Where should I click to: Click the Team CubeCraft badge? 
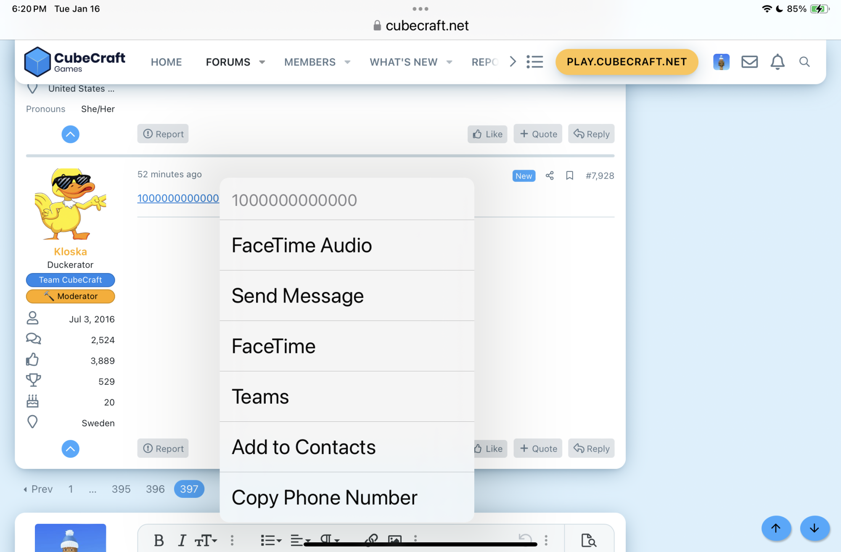70,280
